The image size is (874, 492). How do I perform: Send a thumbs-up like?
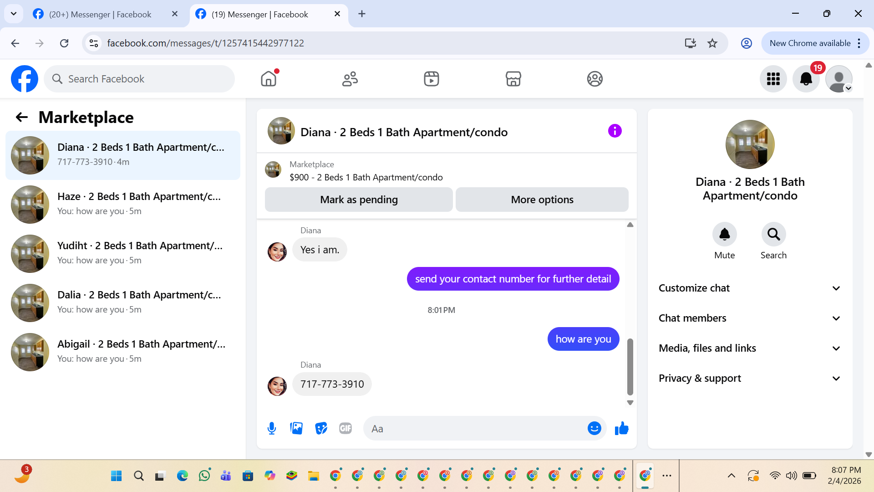point(621,428)
